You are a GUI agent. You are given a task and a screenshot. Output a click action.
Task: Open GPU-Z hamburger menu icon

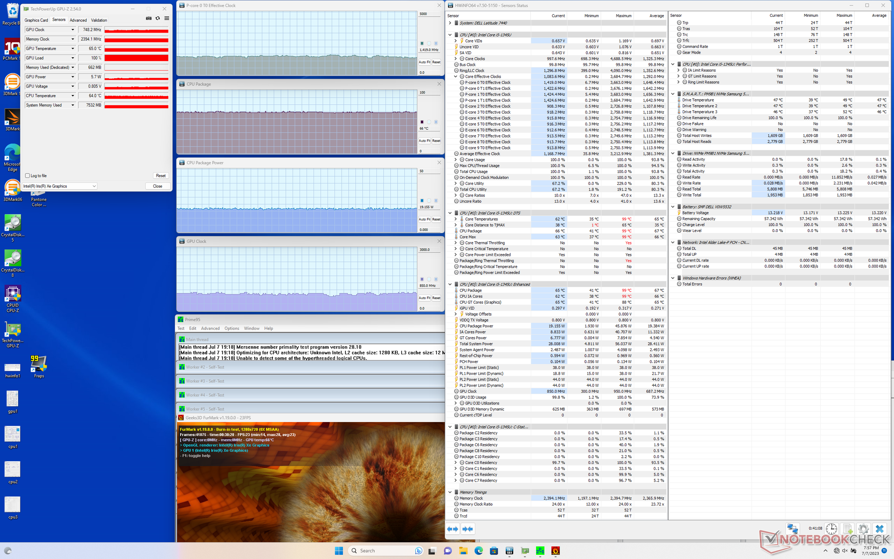[167, 19]
